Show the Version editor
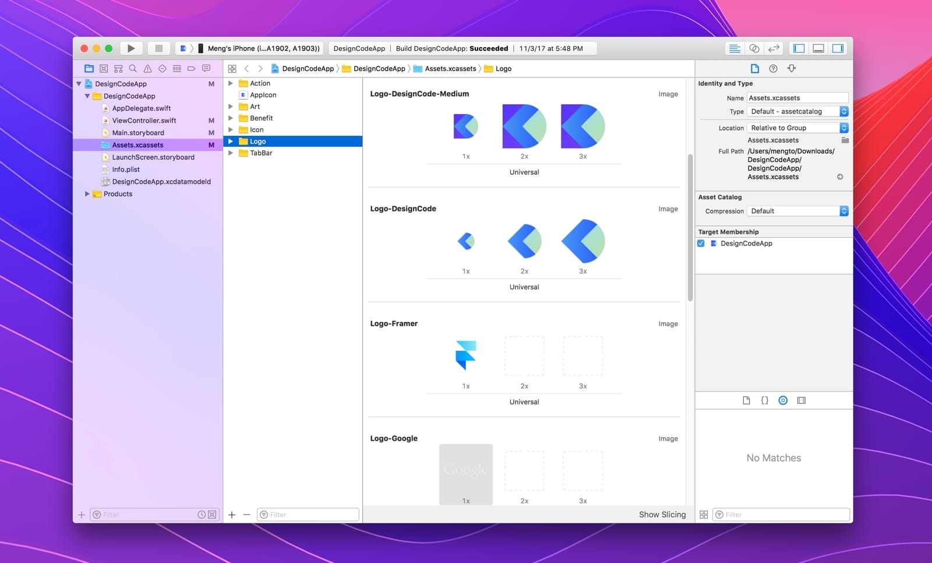This screenshot has width=932, height=563. [x=774, y=48]
